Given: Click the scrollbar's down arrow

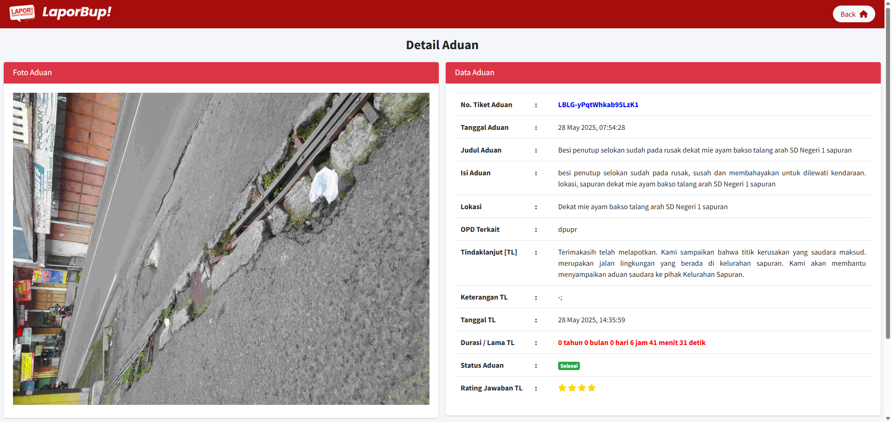Looking at the screenshot, I should pos(887,418).
